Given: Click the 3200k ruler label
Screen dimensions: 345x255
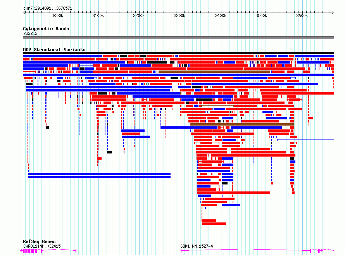Looking at the screenshot, I should pos(139,16).
